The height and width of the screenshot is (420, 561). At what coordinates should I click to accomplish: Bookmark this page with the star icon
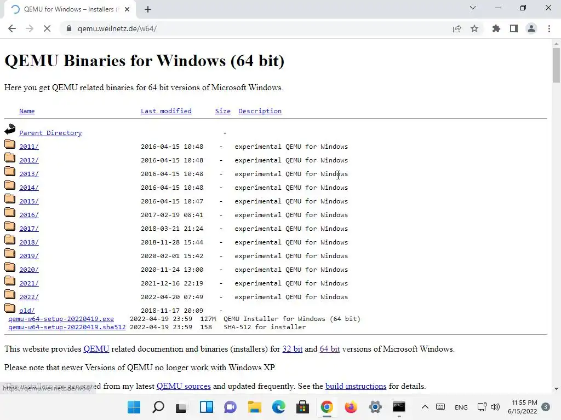point(474,28)
